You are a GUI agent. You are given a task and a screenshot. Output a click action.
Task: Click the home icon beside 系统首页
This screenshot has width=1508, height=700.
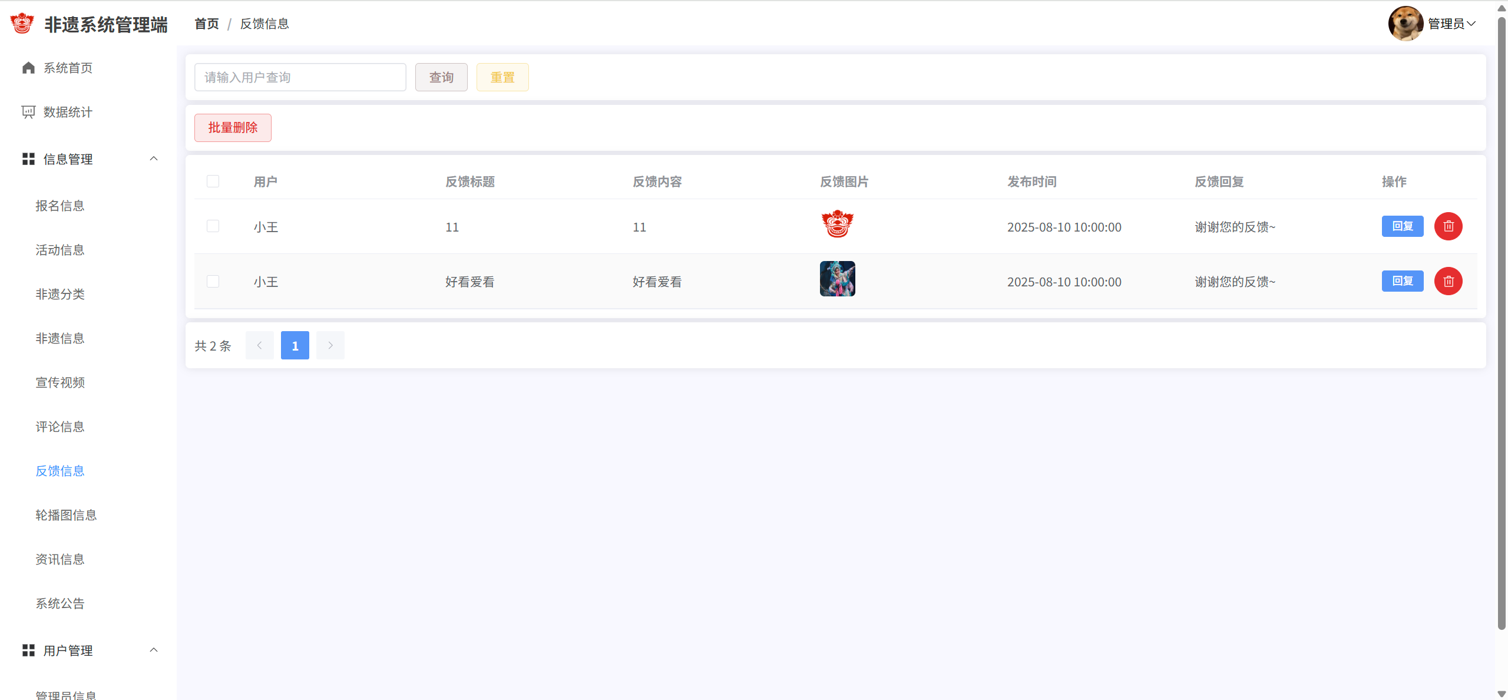click(x=28, y=68)
